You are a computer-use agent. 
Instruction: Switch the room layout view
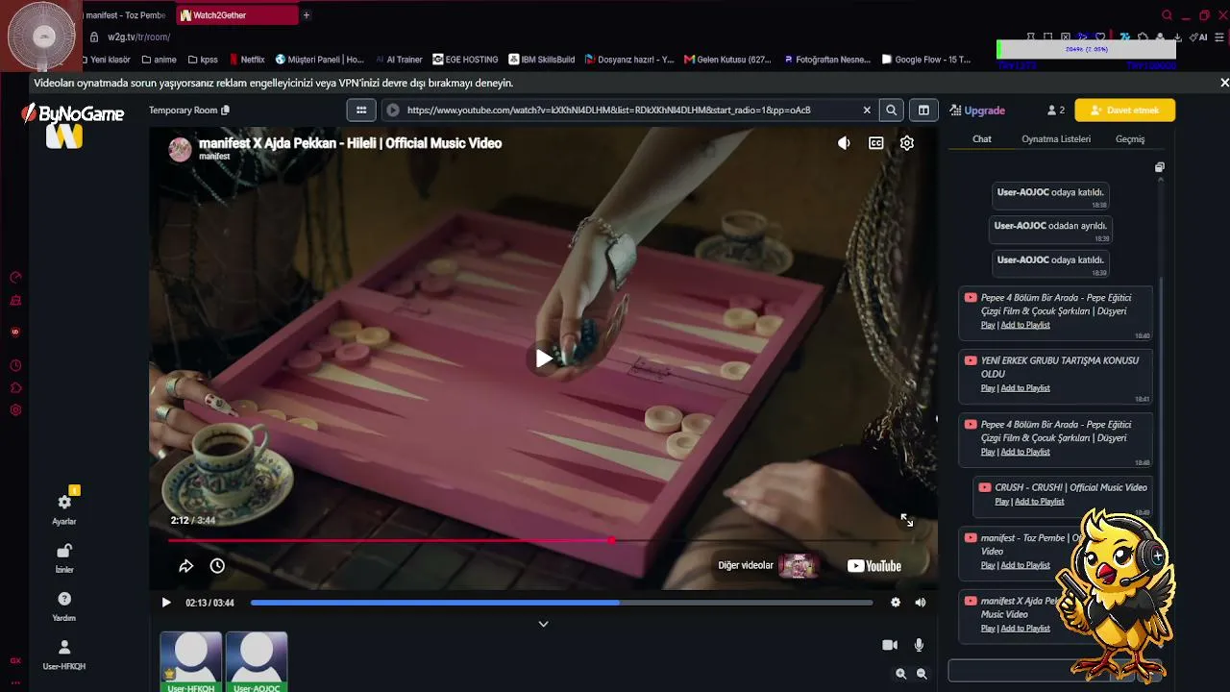[x=923, y=111]
